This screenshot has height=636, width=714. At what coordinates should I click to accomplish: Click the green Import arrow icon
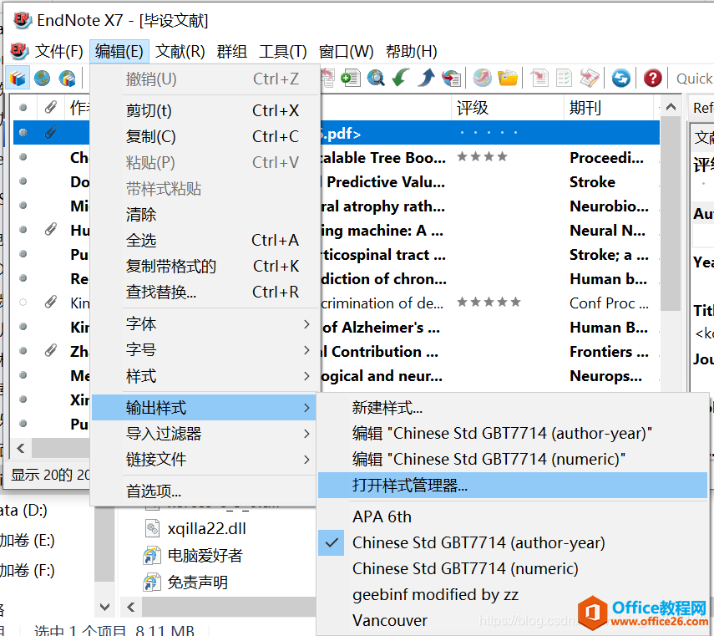401,78
